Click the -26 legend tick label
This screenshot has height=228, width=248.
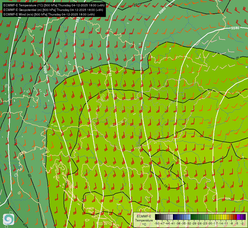(x=199, y=223)
